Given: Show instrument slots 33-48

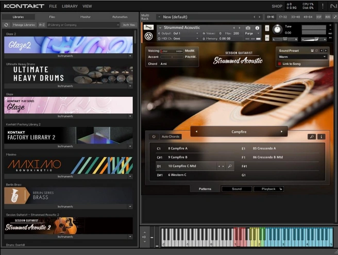Looking at the screenshot, I should coord(295,17).
